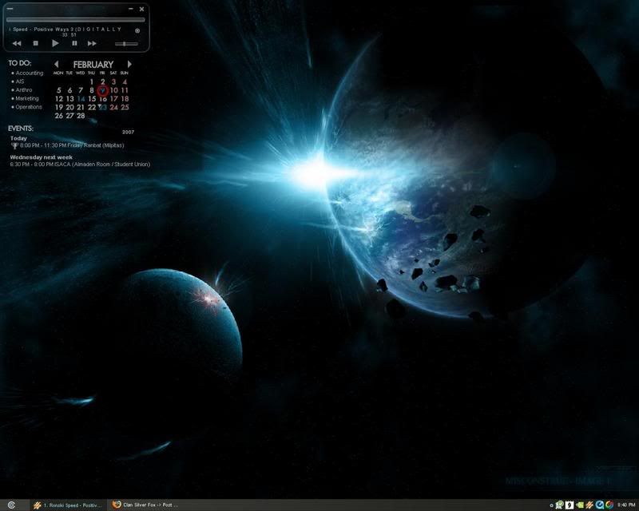
Task: Select February 6 on the calendar
Action: coord(69,90)
